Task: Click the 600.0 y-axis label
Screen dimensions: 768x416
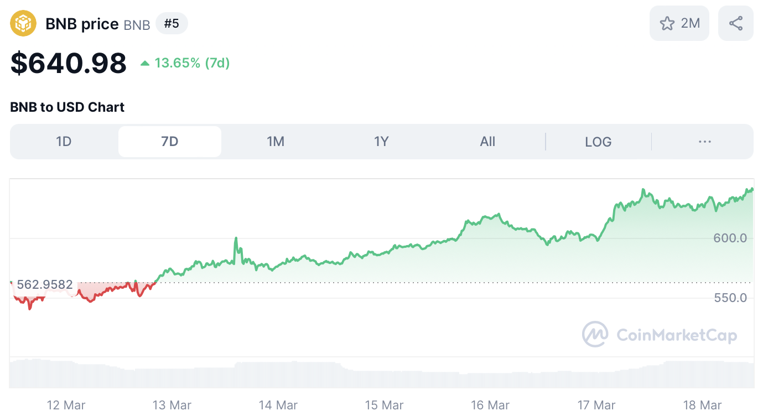Action: [730, 238]
